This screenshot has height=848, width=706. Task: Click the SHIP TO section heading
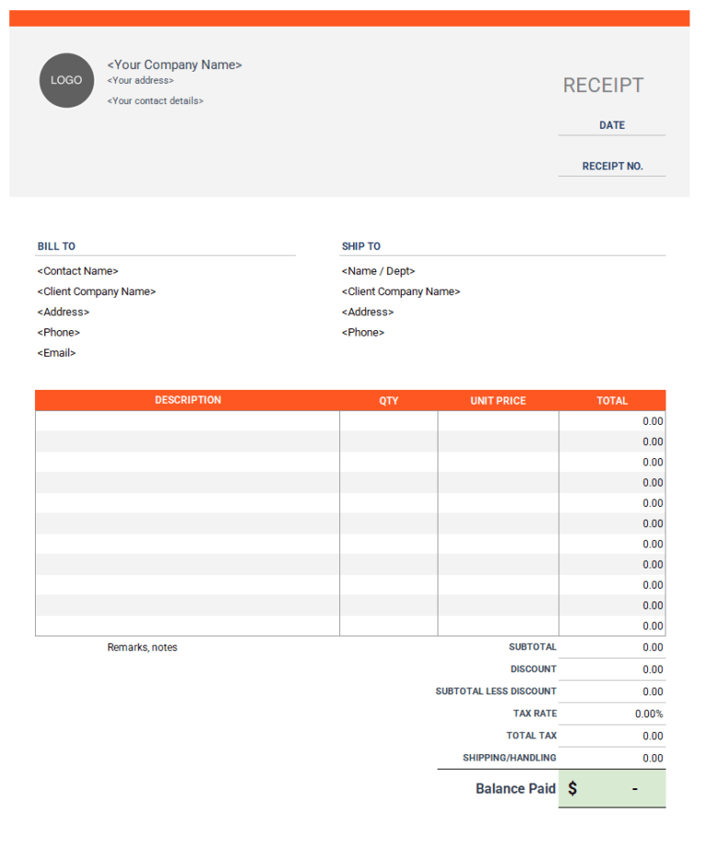(x=361, y=246)
